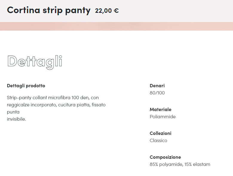Click the Cortina strip panty title
Viewport: 233px width, 176px height.
[48, 10]
